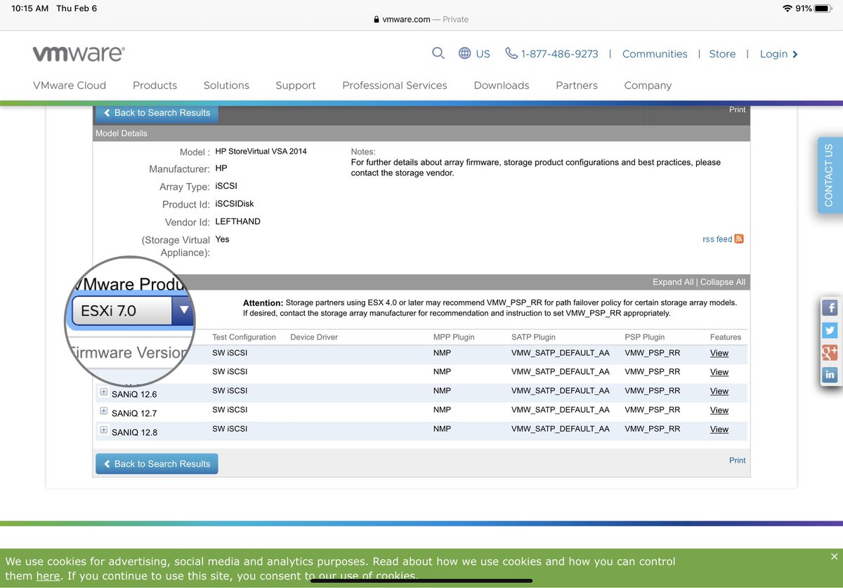Viewport: 843px width, 588px height.
Task: Open VMware Cloud menu
Action: tap(70, 86)
